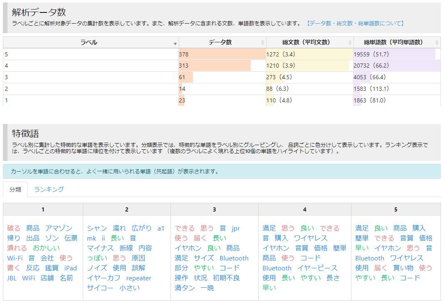Click the sort arrows in the データ数 header

coord(262,43)
